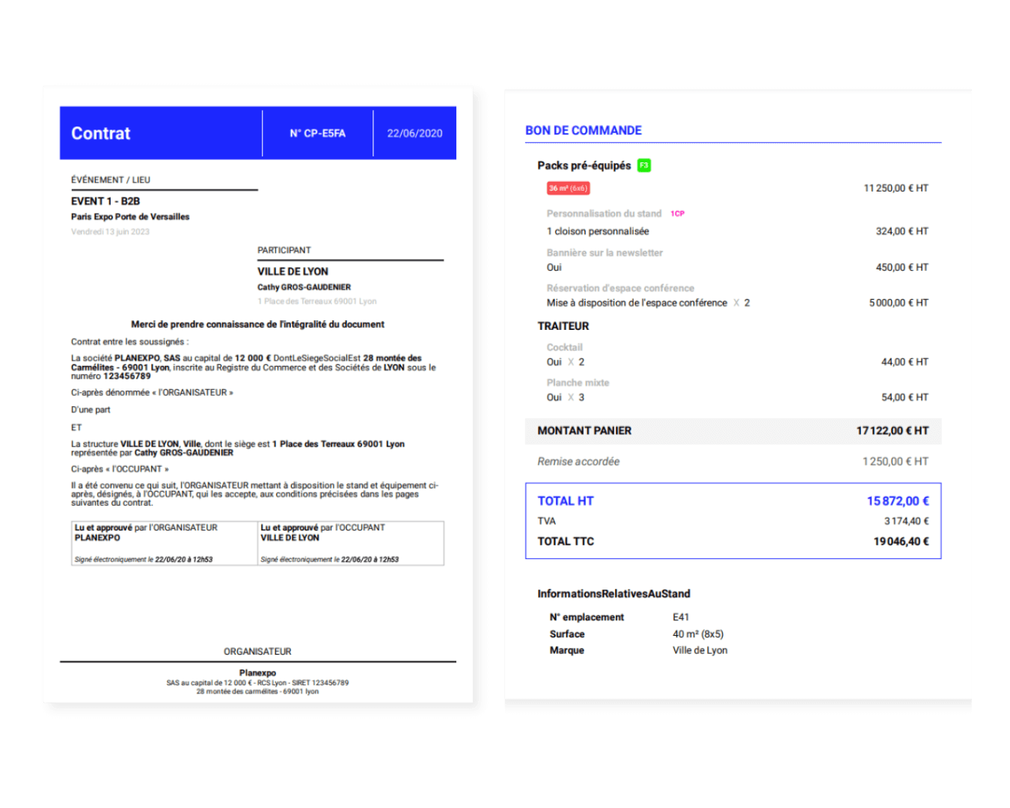Click the 19 046,40 € total amount

tap(901, 542)
